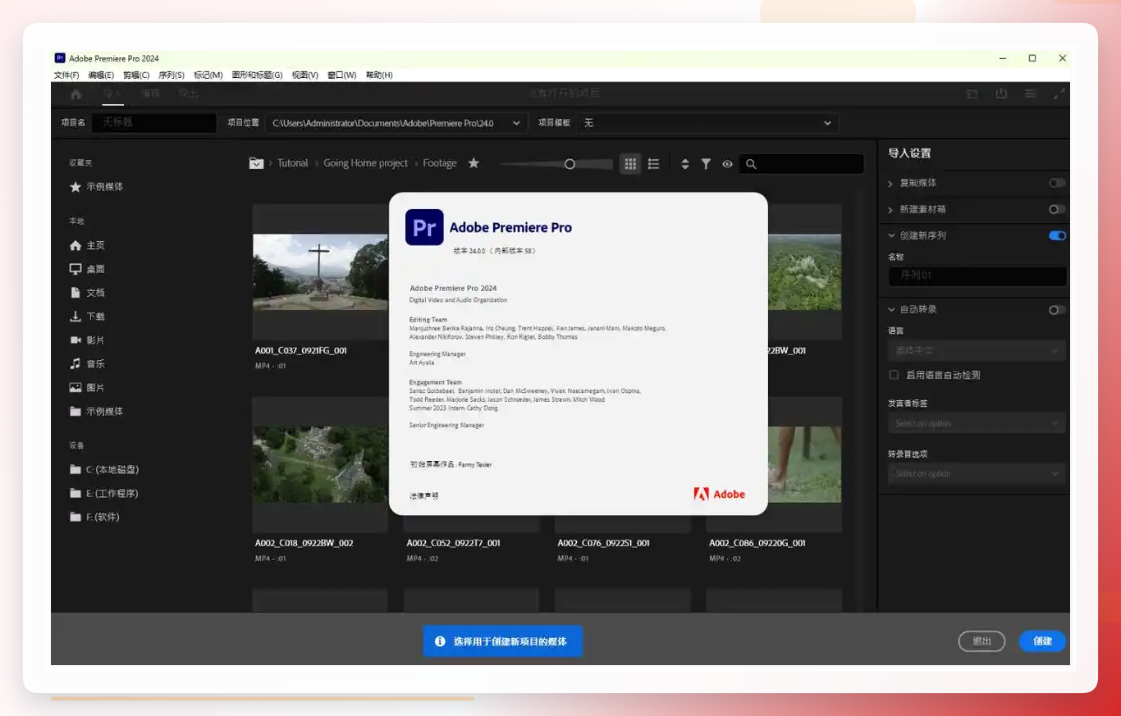Open the 图形和标题(G) menu

pyautogui.click(x=257, y=75)
